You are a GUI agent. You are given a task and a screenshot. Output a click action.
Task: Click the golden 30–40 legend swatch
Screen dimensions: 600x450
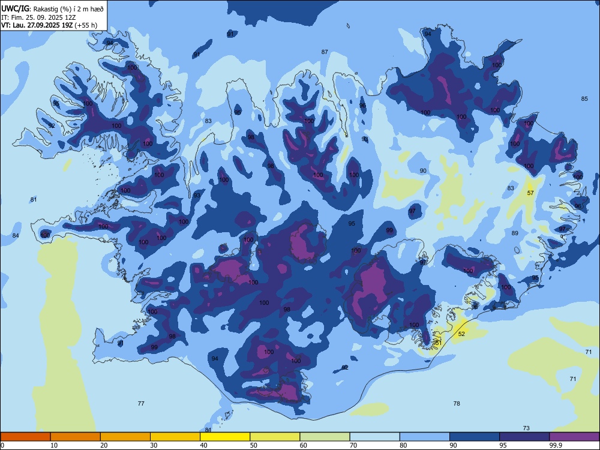click(175, 437)
